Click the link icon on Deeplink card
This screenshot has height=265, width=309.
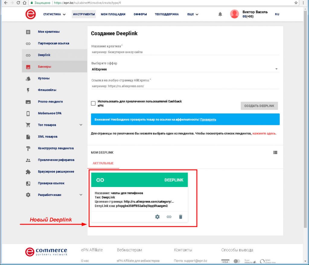tap(169, 217)
